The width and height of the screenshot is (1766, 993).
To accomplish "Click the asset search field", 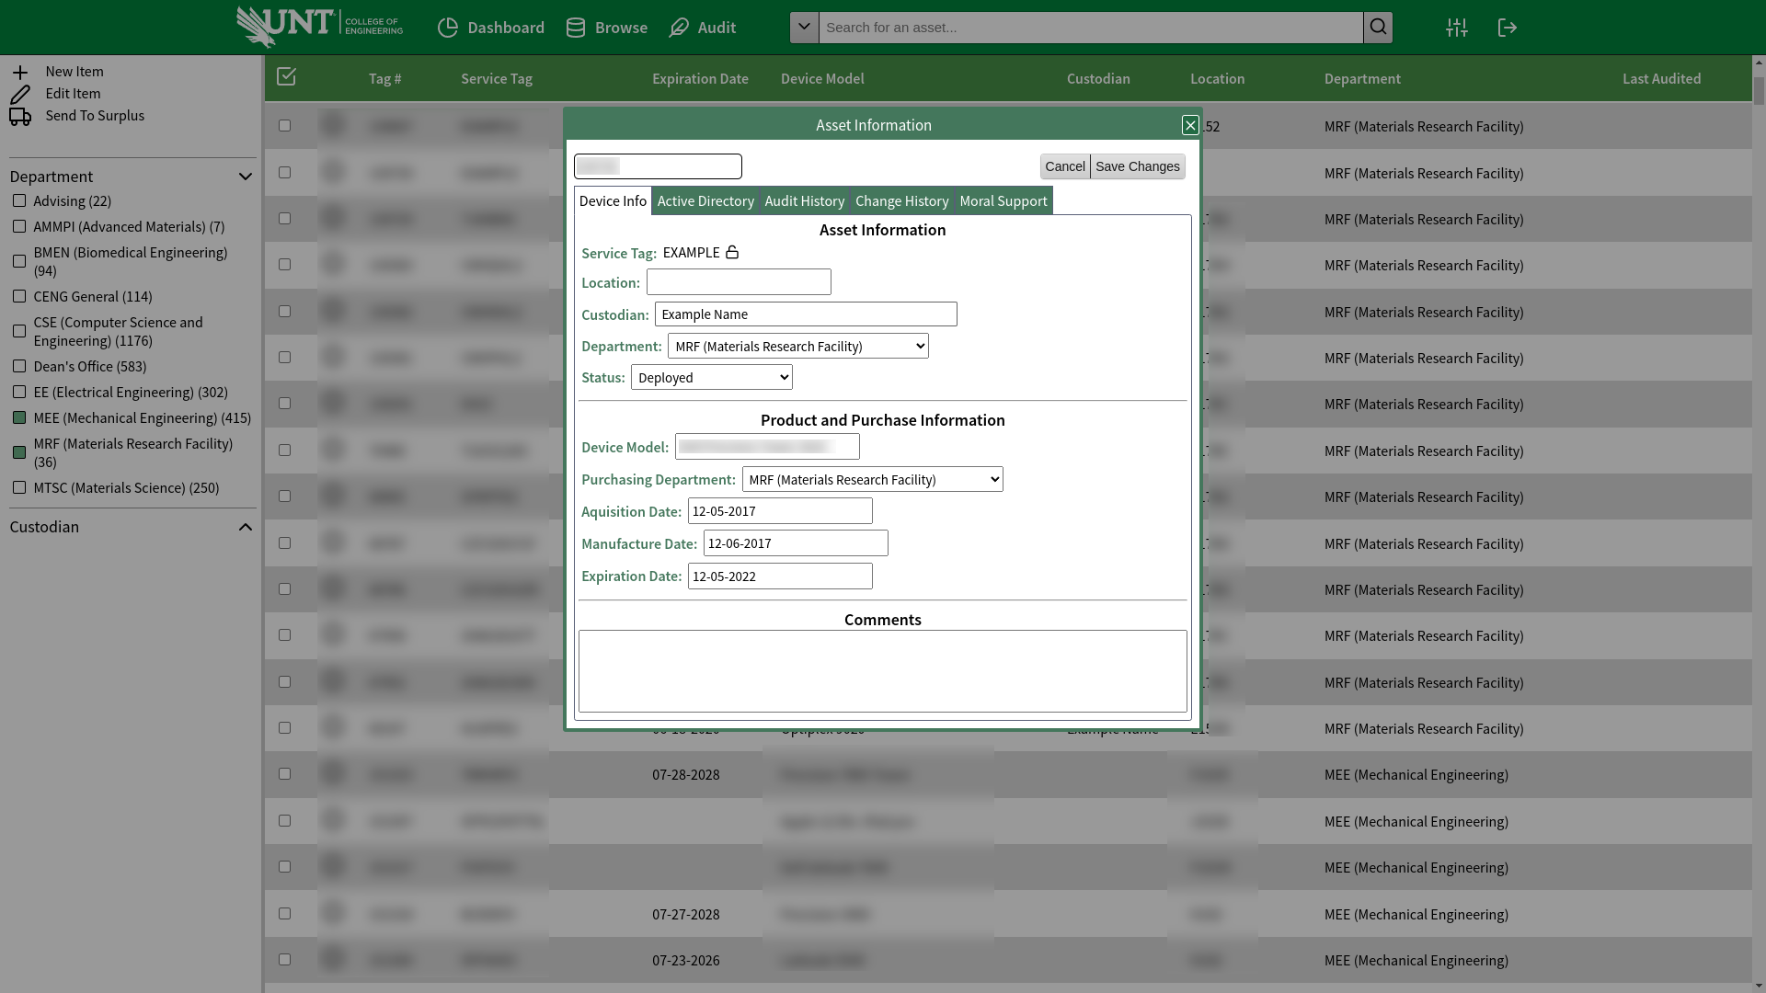I will pos(1091,28).
